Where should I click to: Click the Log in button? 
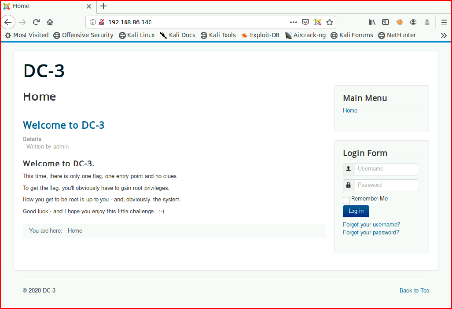pos(356,211)
